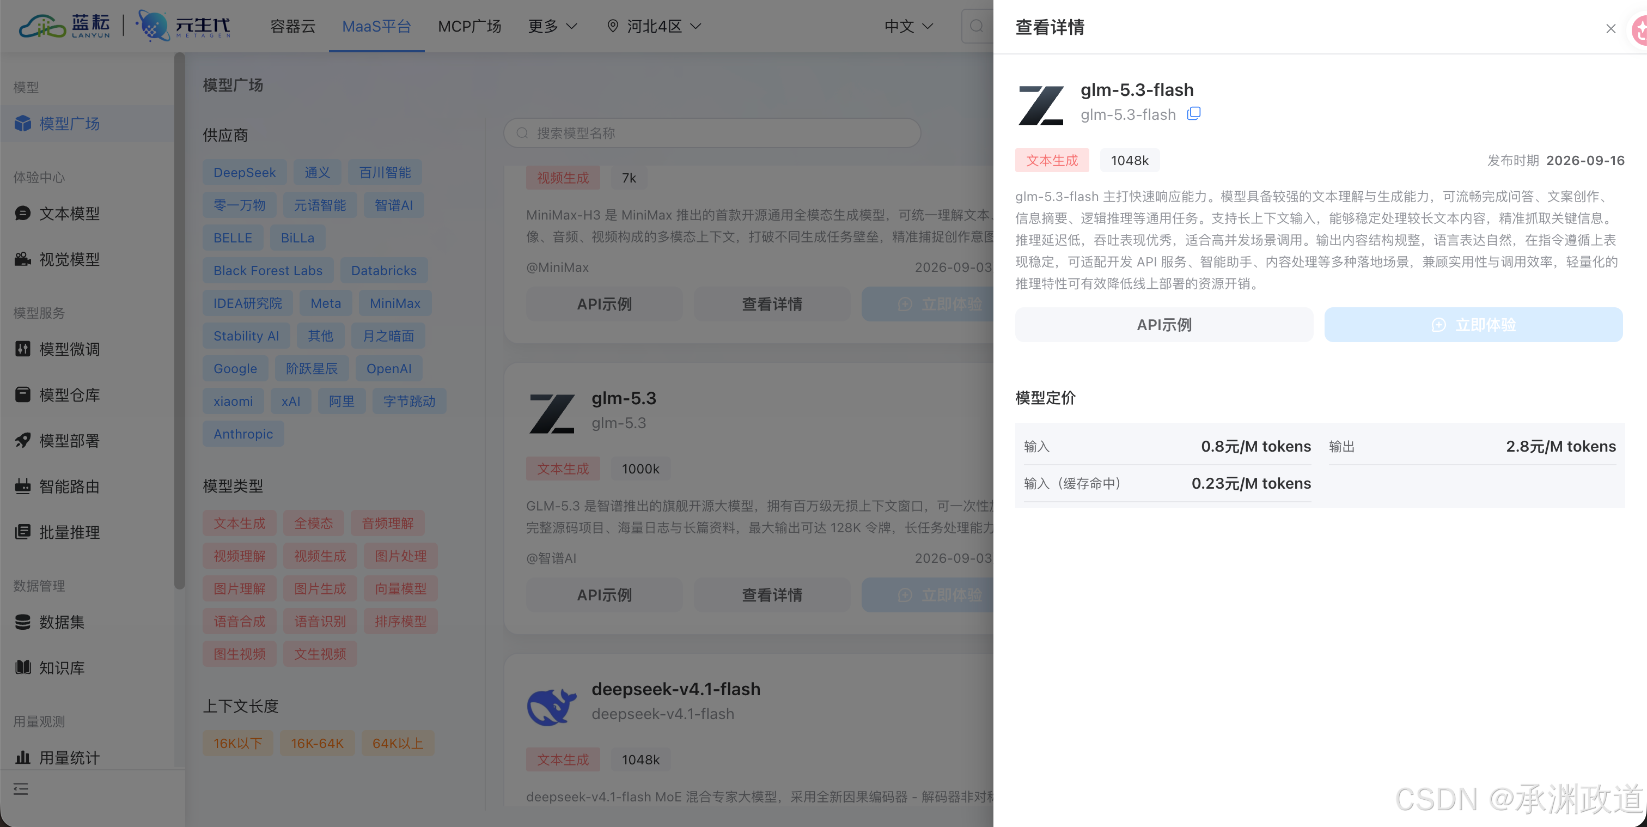Click the 模型广场 cube icon in sidebar
Image resolution: width=1647 pixels, height=827 pixels.
tap(23, 124)
